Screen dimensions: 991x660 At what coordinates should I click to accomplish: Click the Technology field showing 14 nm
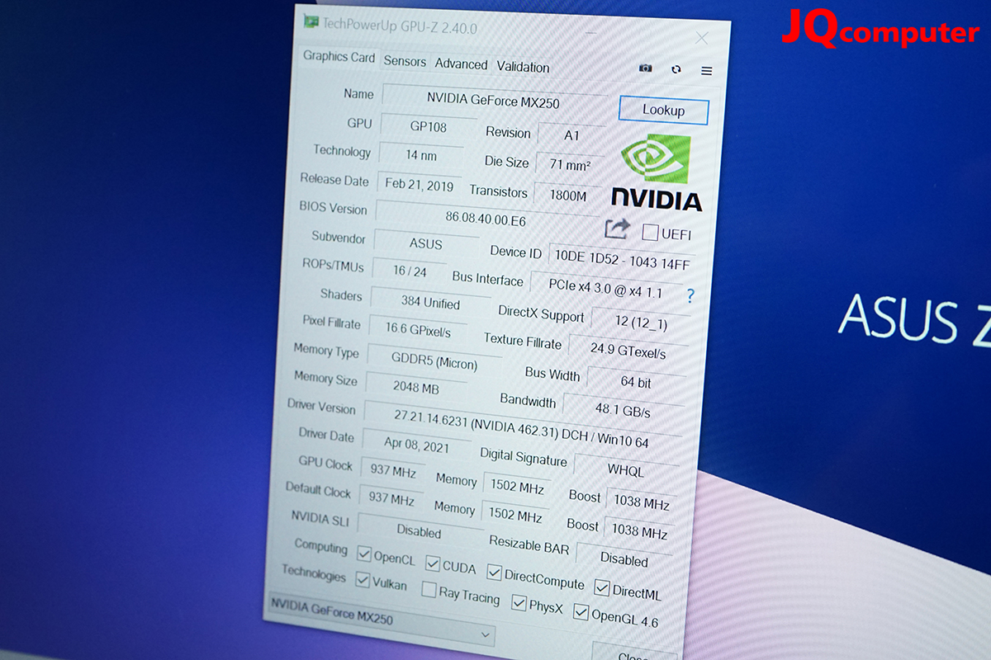[x=421, y=155]
